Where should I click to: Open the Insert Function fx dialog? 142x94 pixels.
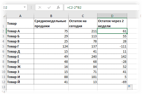(x=58, y=7)
